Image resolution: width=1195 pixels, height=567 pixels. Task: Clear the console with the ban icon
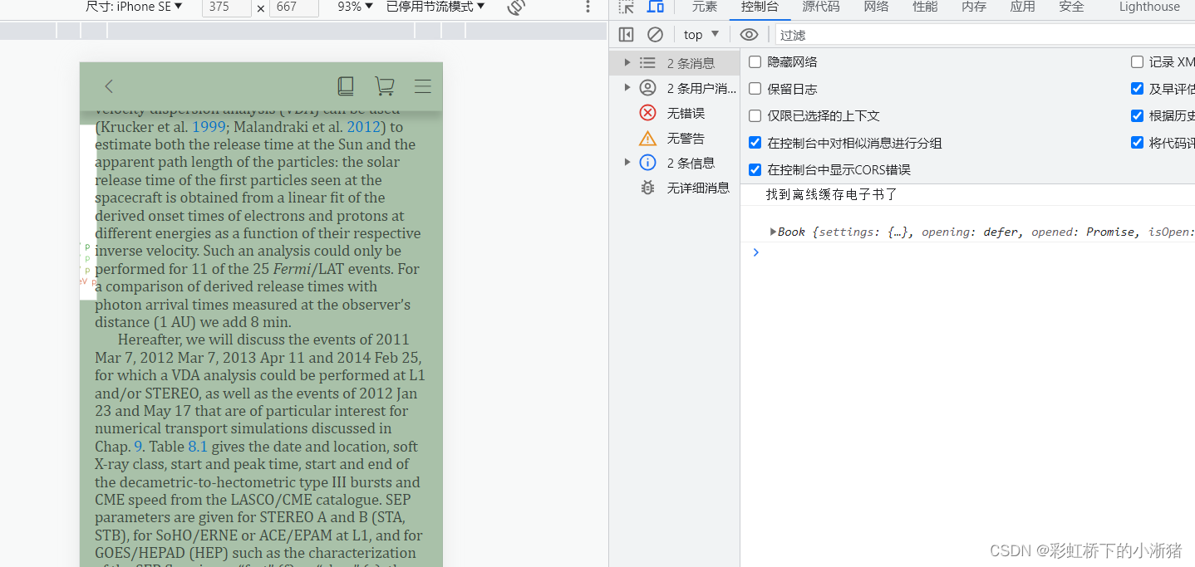pyautogui.click(x=656, y=35)
